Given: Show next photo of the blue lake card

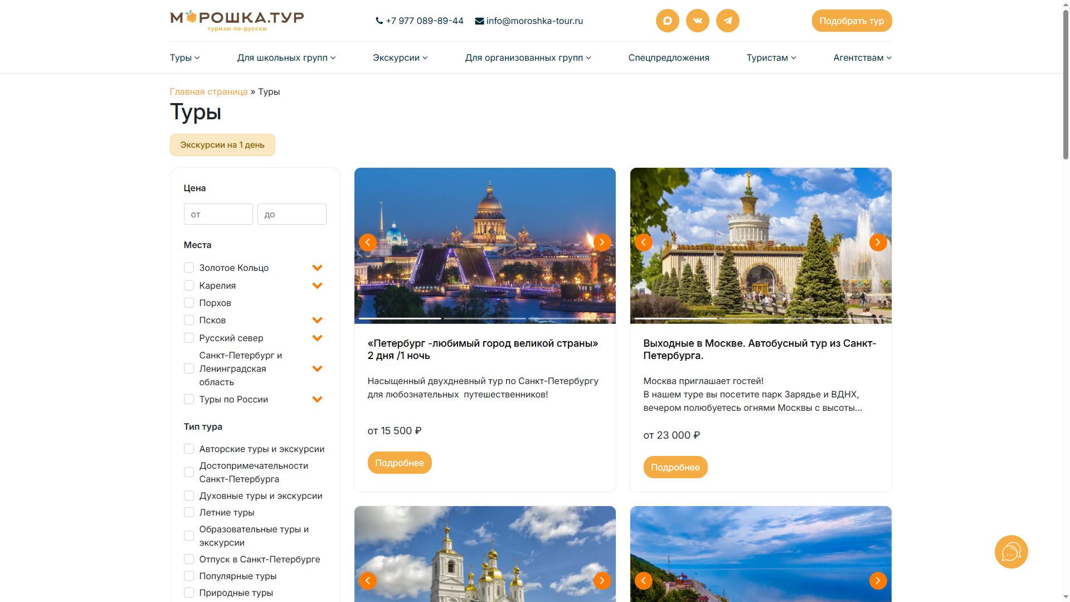Looking at the screenshot, I should coord(878,581).
